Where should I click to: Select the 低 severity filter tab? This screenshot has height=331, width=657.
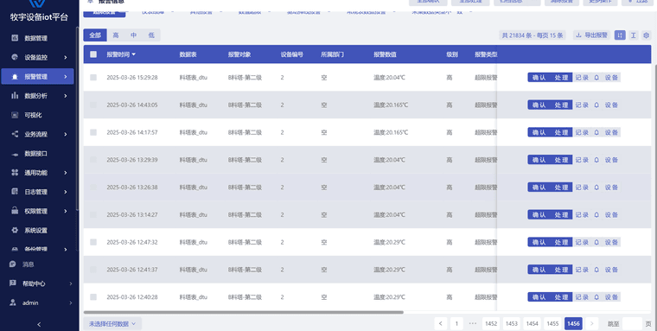coord(151,35)
